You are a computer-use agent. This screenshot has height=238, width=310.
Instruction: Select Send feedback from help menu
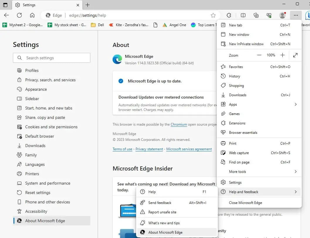click(160, 202)
